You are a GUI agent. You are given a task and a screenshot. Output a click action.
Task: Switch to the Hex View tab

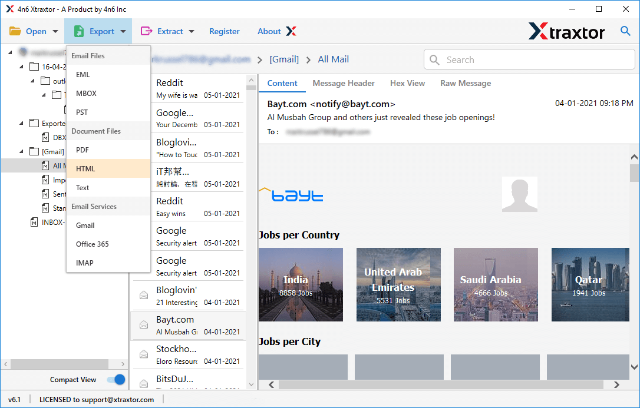tap(407, 83)
